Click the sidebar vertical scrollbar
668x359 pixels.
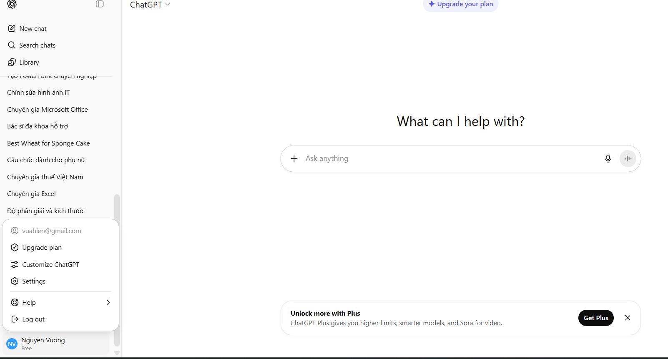(x=117, y=270)
